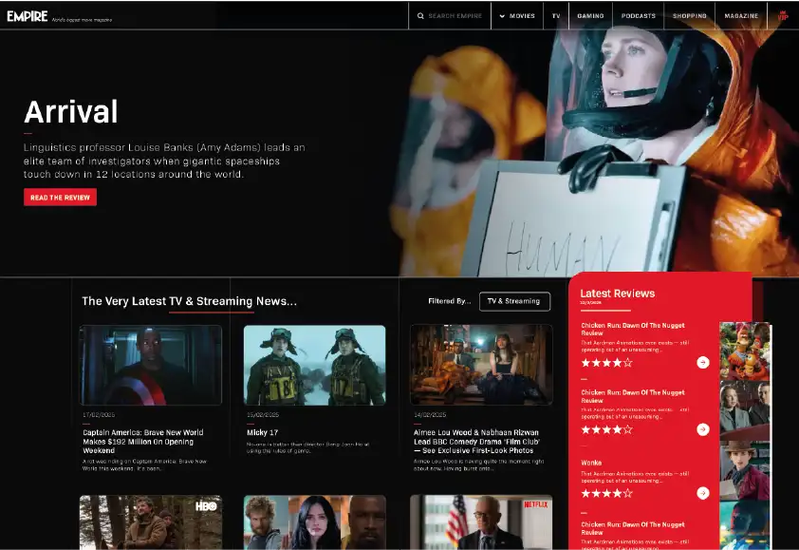Open the Wonka review title
The image size is (799, 550).
[x=591, y=463]
